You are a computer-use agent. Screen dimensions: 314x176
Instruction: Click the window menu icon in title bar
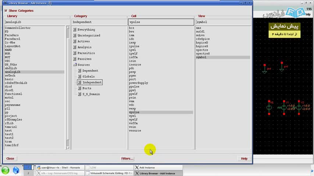pyautogui.click(x=6, y=3)
